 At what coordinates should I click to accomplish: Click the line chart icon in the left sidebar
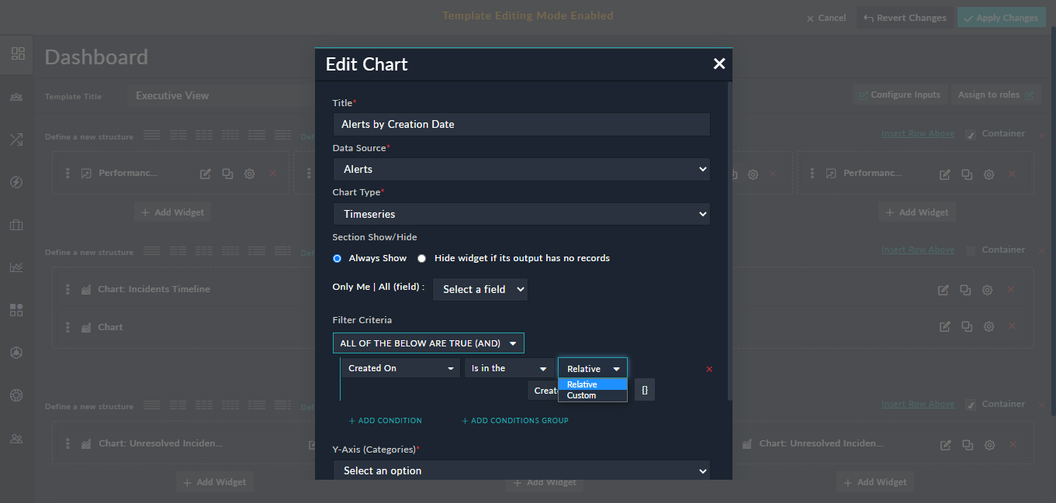(16, 267)
